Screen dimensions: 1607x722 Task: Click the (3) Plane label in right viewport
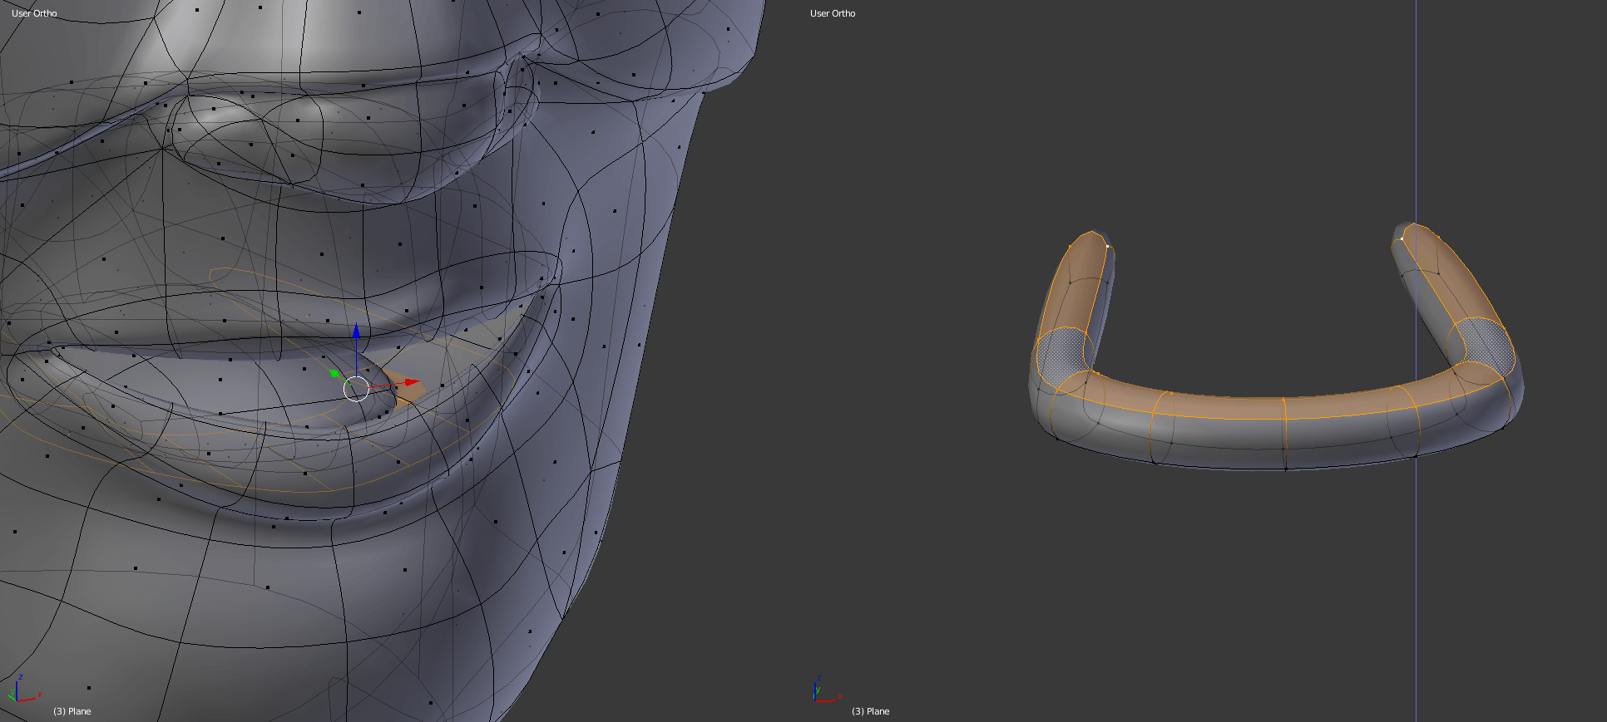(x=871, y=711)
